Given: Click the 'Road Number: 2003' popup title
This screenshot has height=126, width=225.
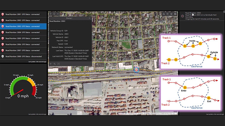Looking at the screenshot, I should (57, 21).
